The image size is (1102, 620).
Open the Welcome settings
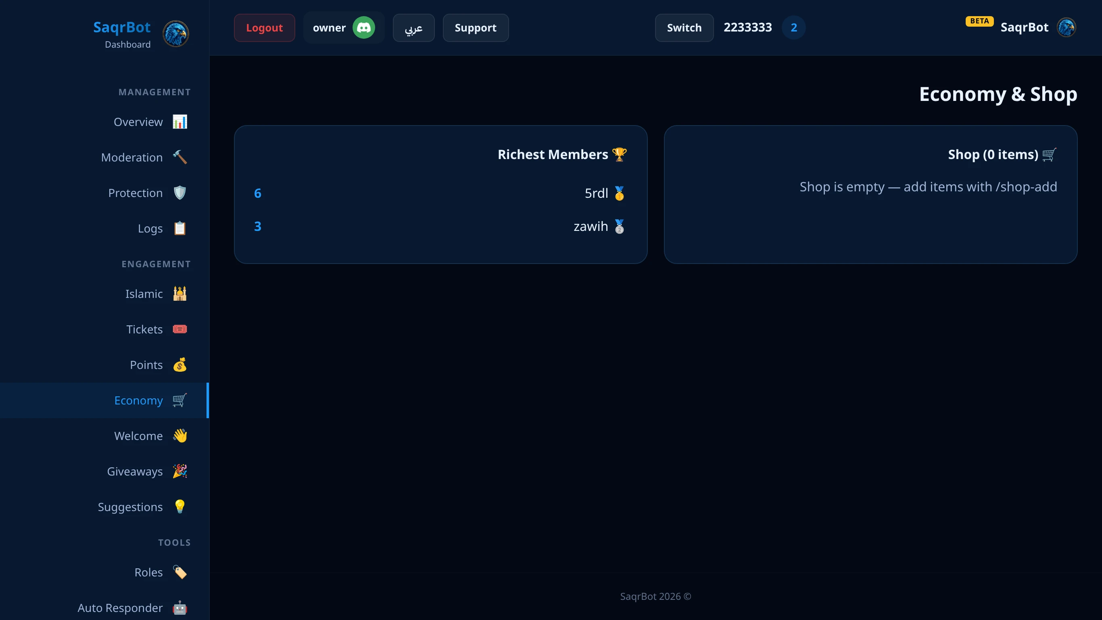(104, 436)
